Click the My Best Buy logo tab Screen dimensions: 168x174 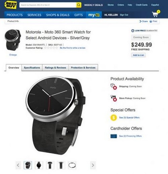click(x=94, y=15)
